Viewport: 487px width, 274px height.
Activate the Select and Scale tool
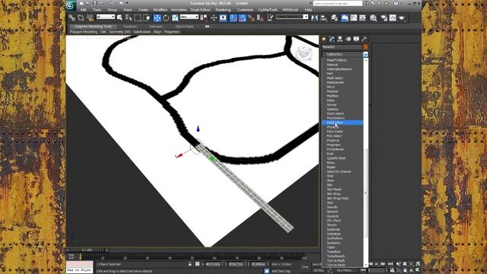[175, 18]
